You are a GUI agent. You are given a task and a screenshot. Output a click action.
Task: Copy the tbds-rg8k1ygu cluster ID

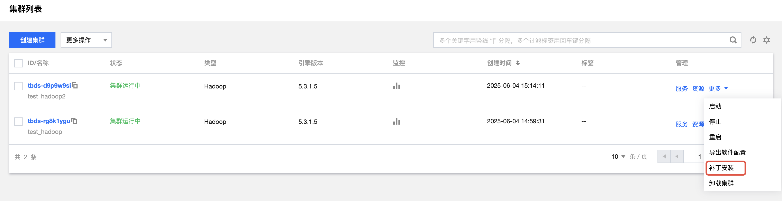click(x=74, y=121)
